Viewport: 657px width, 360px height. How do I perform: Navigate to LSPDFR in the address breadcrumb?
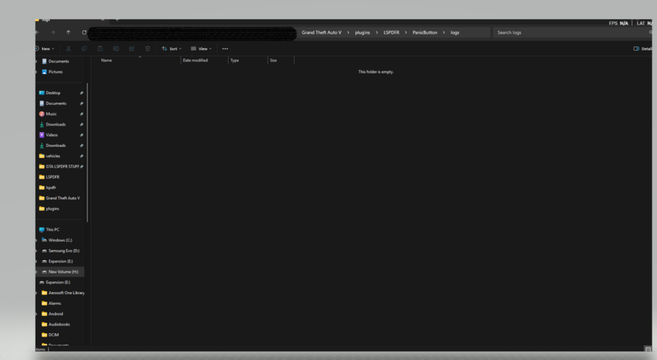(x=392, y=32)
